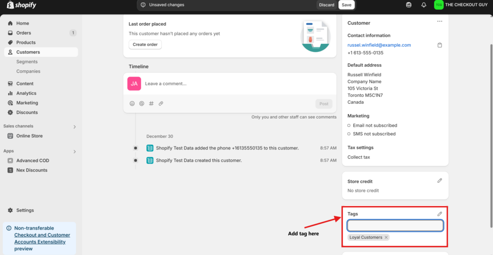Viewport: 493px width, 255px height.
Task: Click the hashtag icon in comment box
Action: [x=151, y=104]
